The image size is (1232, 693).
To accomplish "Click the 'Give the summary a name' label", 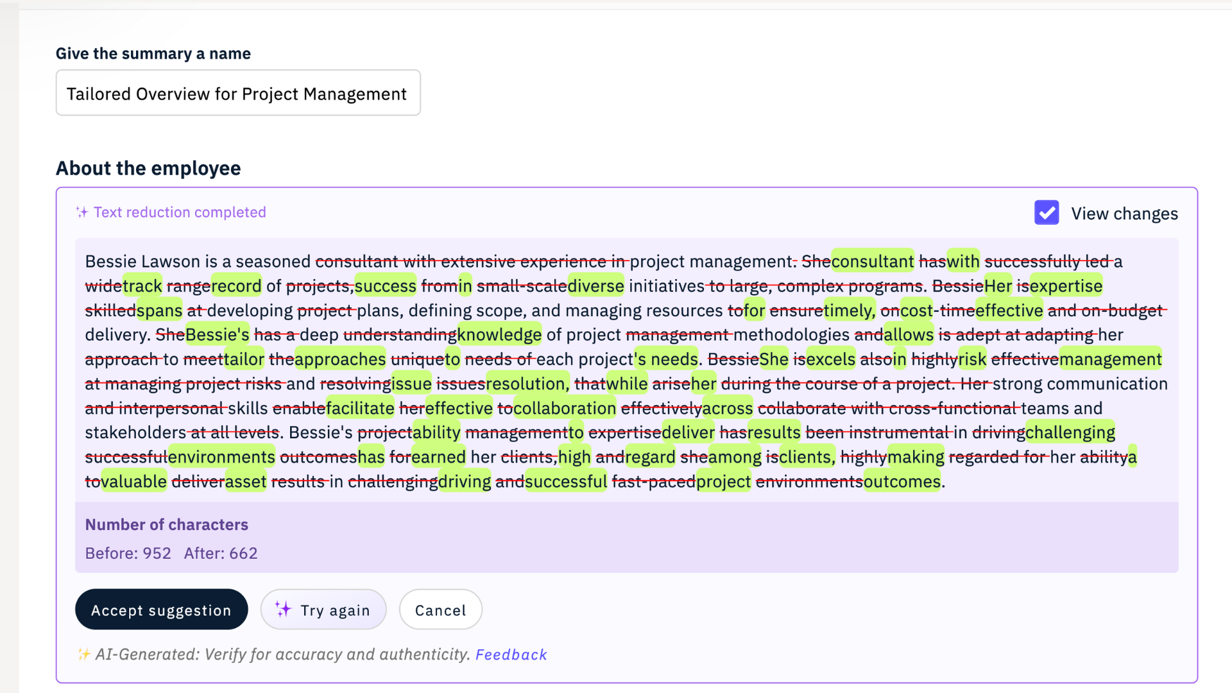I will point(153,53).
